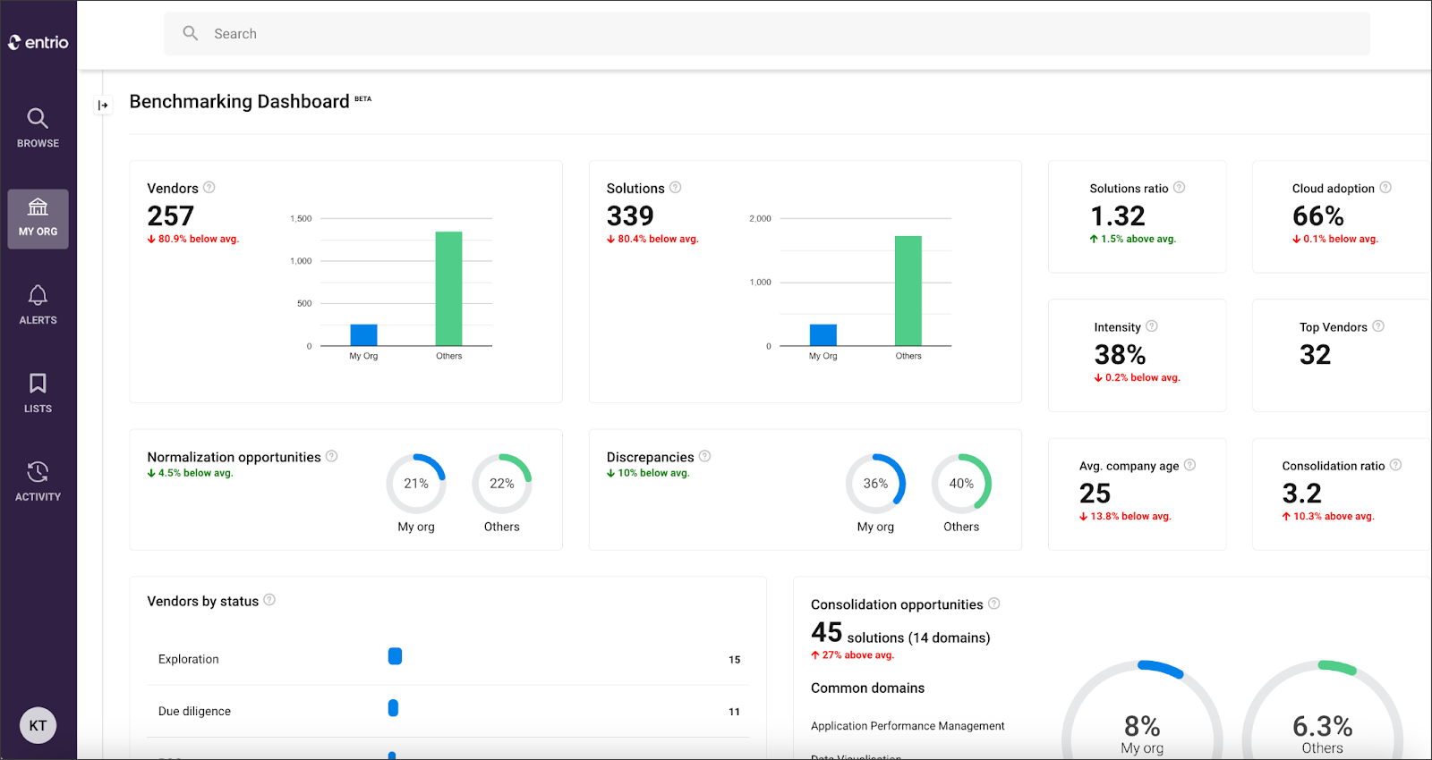Click the help icon next to Solutions ratio
This screenshot has width=1432, height=760.
click(x=1180, y=188)
